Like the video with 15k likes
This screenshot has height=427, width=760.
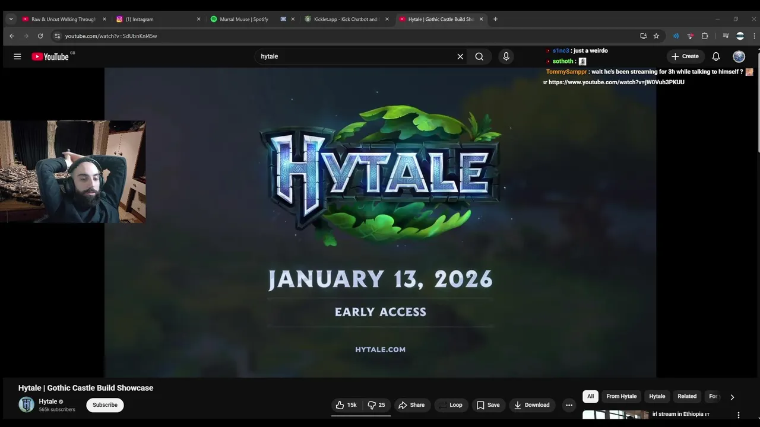pos(346,405)
